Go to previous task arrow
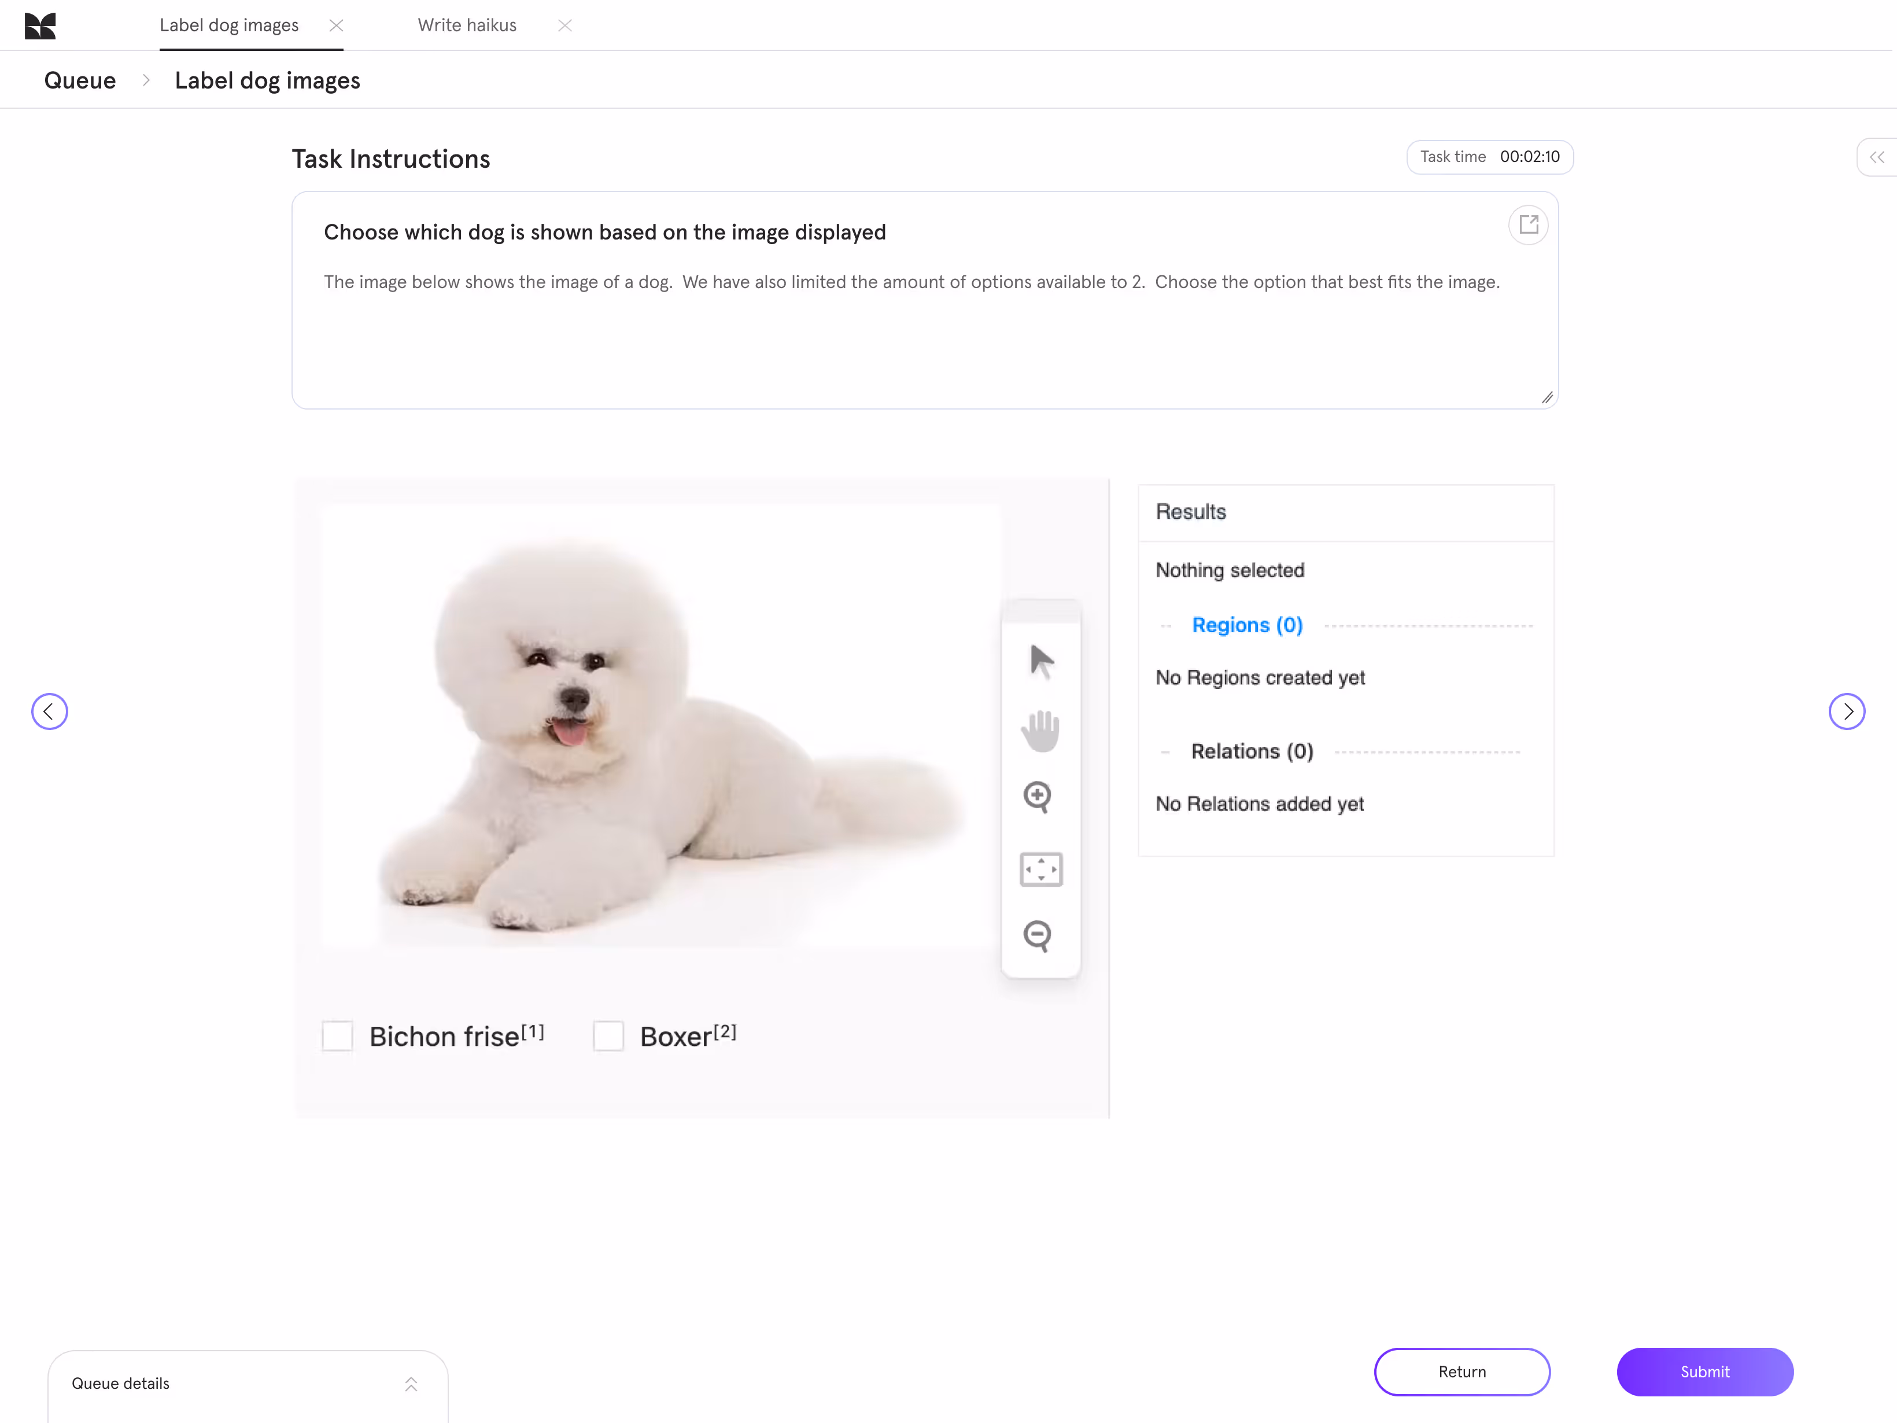Viewport: 1897px width, 1423px height. pos(50,711)
